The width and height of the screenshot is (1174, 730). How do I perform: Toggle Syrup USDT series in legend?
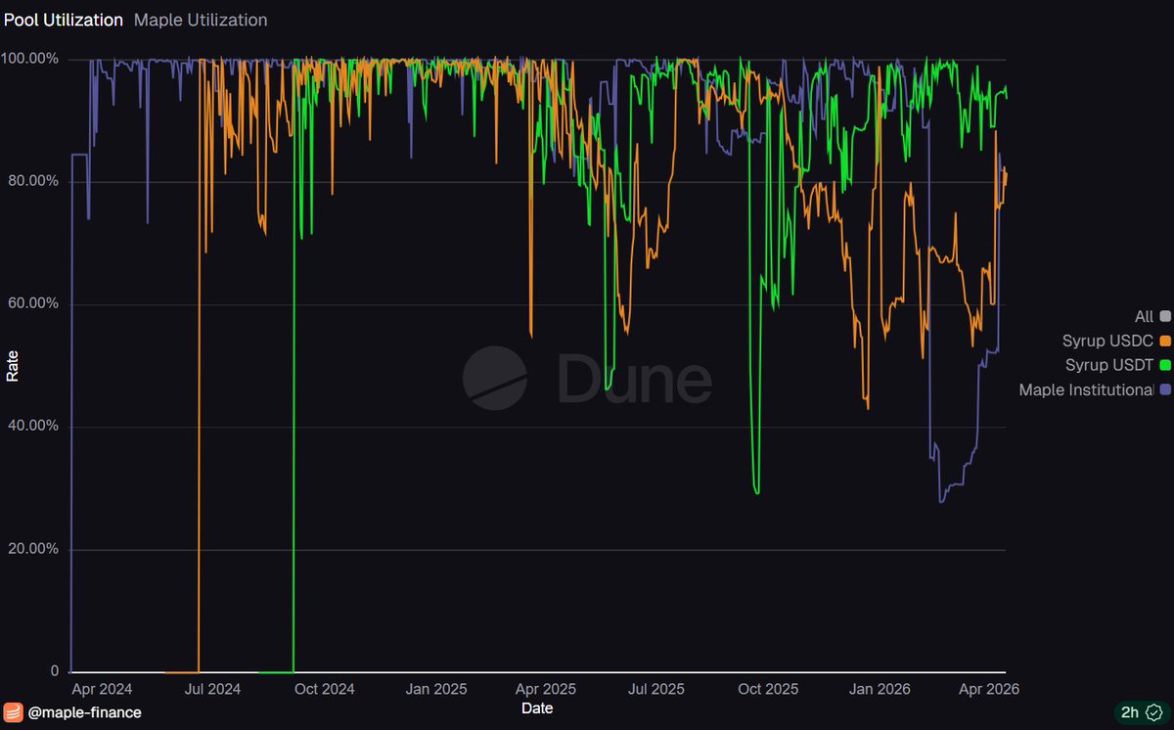[1117, 365]
